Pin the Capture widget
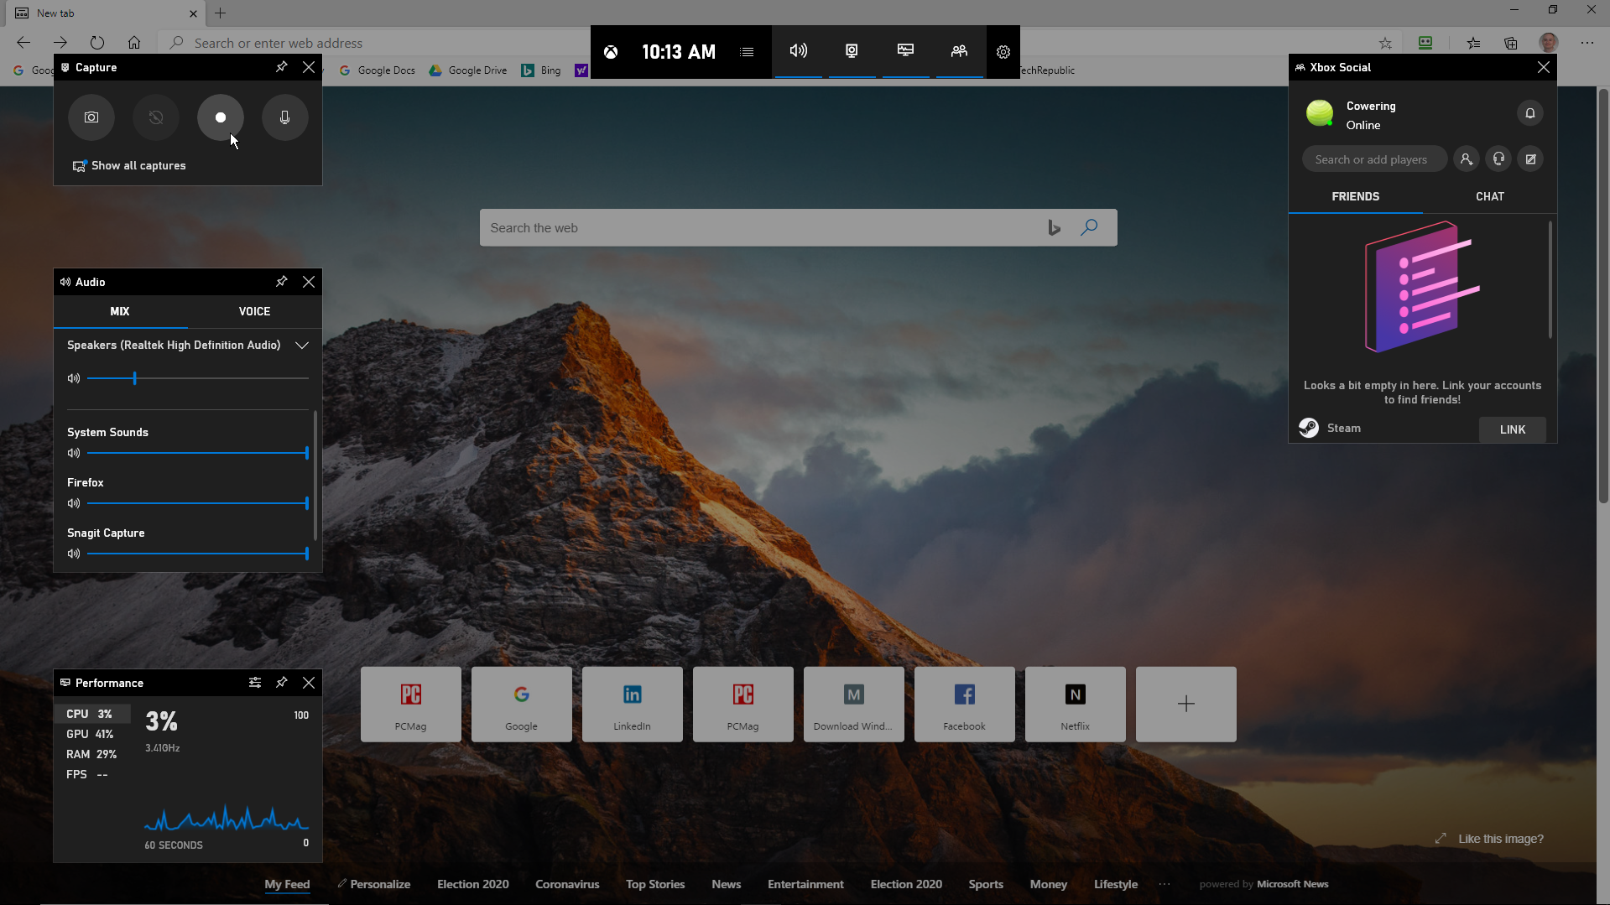The width and height of the screenshot is (1610, 905). [x=282, y=67]
